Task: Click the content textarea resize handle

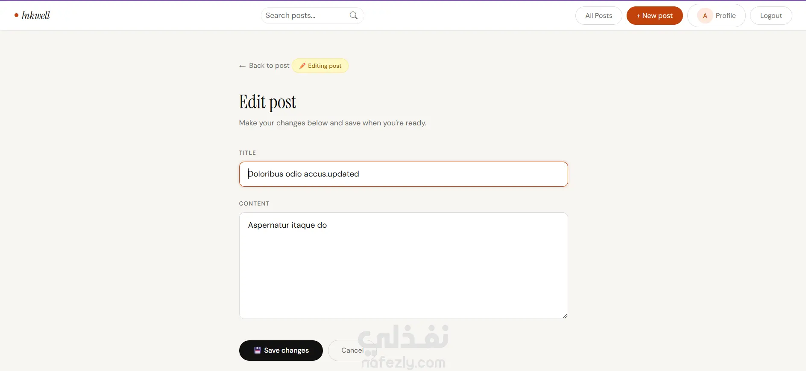Action: [565, 316]
